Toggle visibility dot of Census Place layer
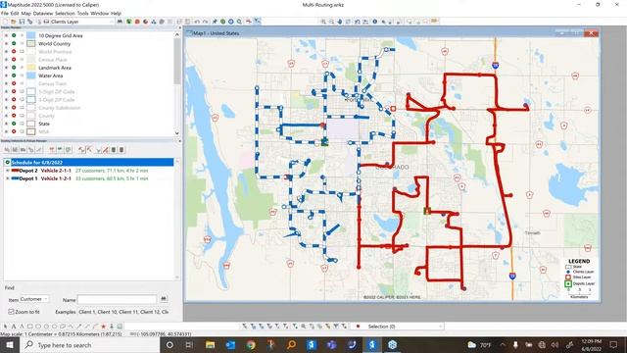Image resolution: width=627 pixels, height=353 pixels. (14, 60)
